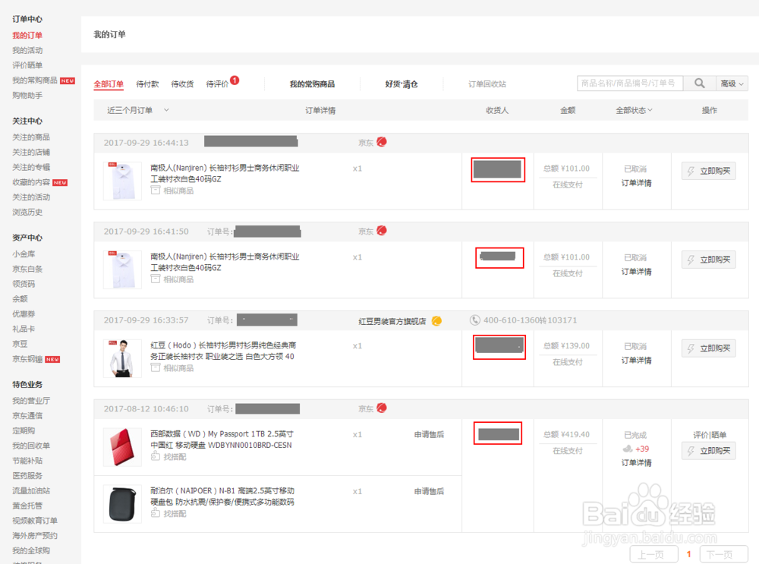Click 相似商品 icon under 红豆 shirt
Image resolution: width=759 pixels, height=564 pixels.
pos(156,367)
